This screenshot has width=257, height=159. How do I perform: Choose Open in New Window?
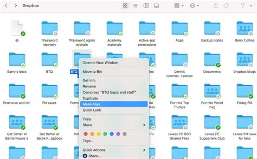(114, 63)
